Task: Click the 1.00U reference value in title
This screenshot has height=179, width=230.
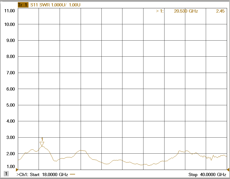Action: pyautogui.click(x=75, y=5)
